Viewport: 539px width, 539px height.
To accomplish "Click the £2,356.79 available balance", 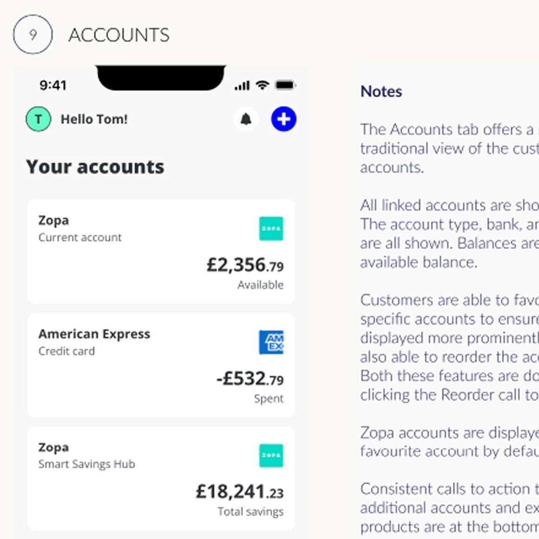I will (245, 265).
